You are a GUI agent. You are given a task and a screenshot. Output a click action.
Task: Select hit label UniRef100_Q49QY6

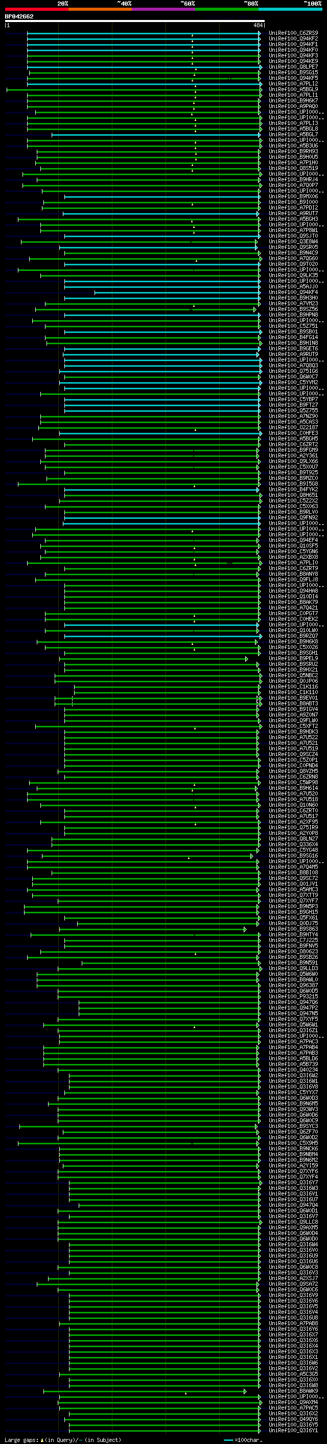[293, 1419]
